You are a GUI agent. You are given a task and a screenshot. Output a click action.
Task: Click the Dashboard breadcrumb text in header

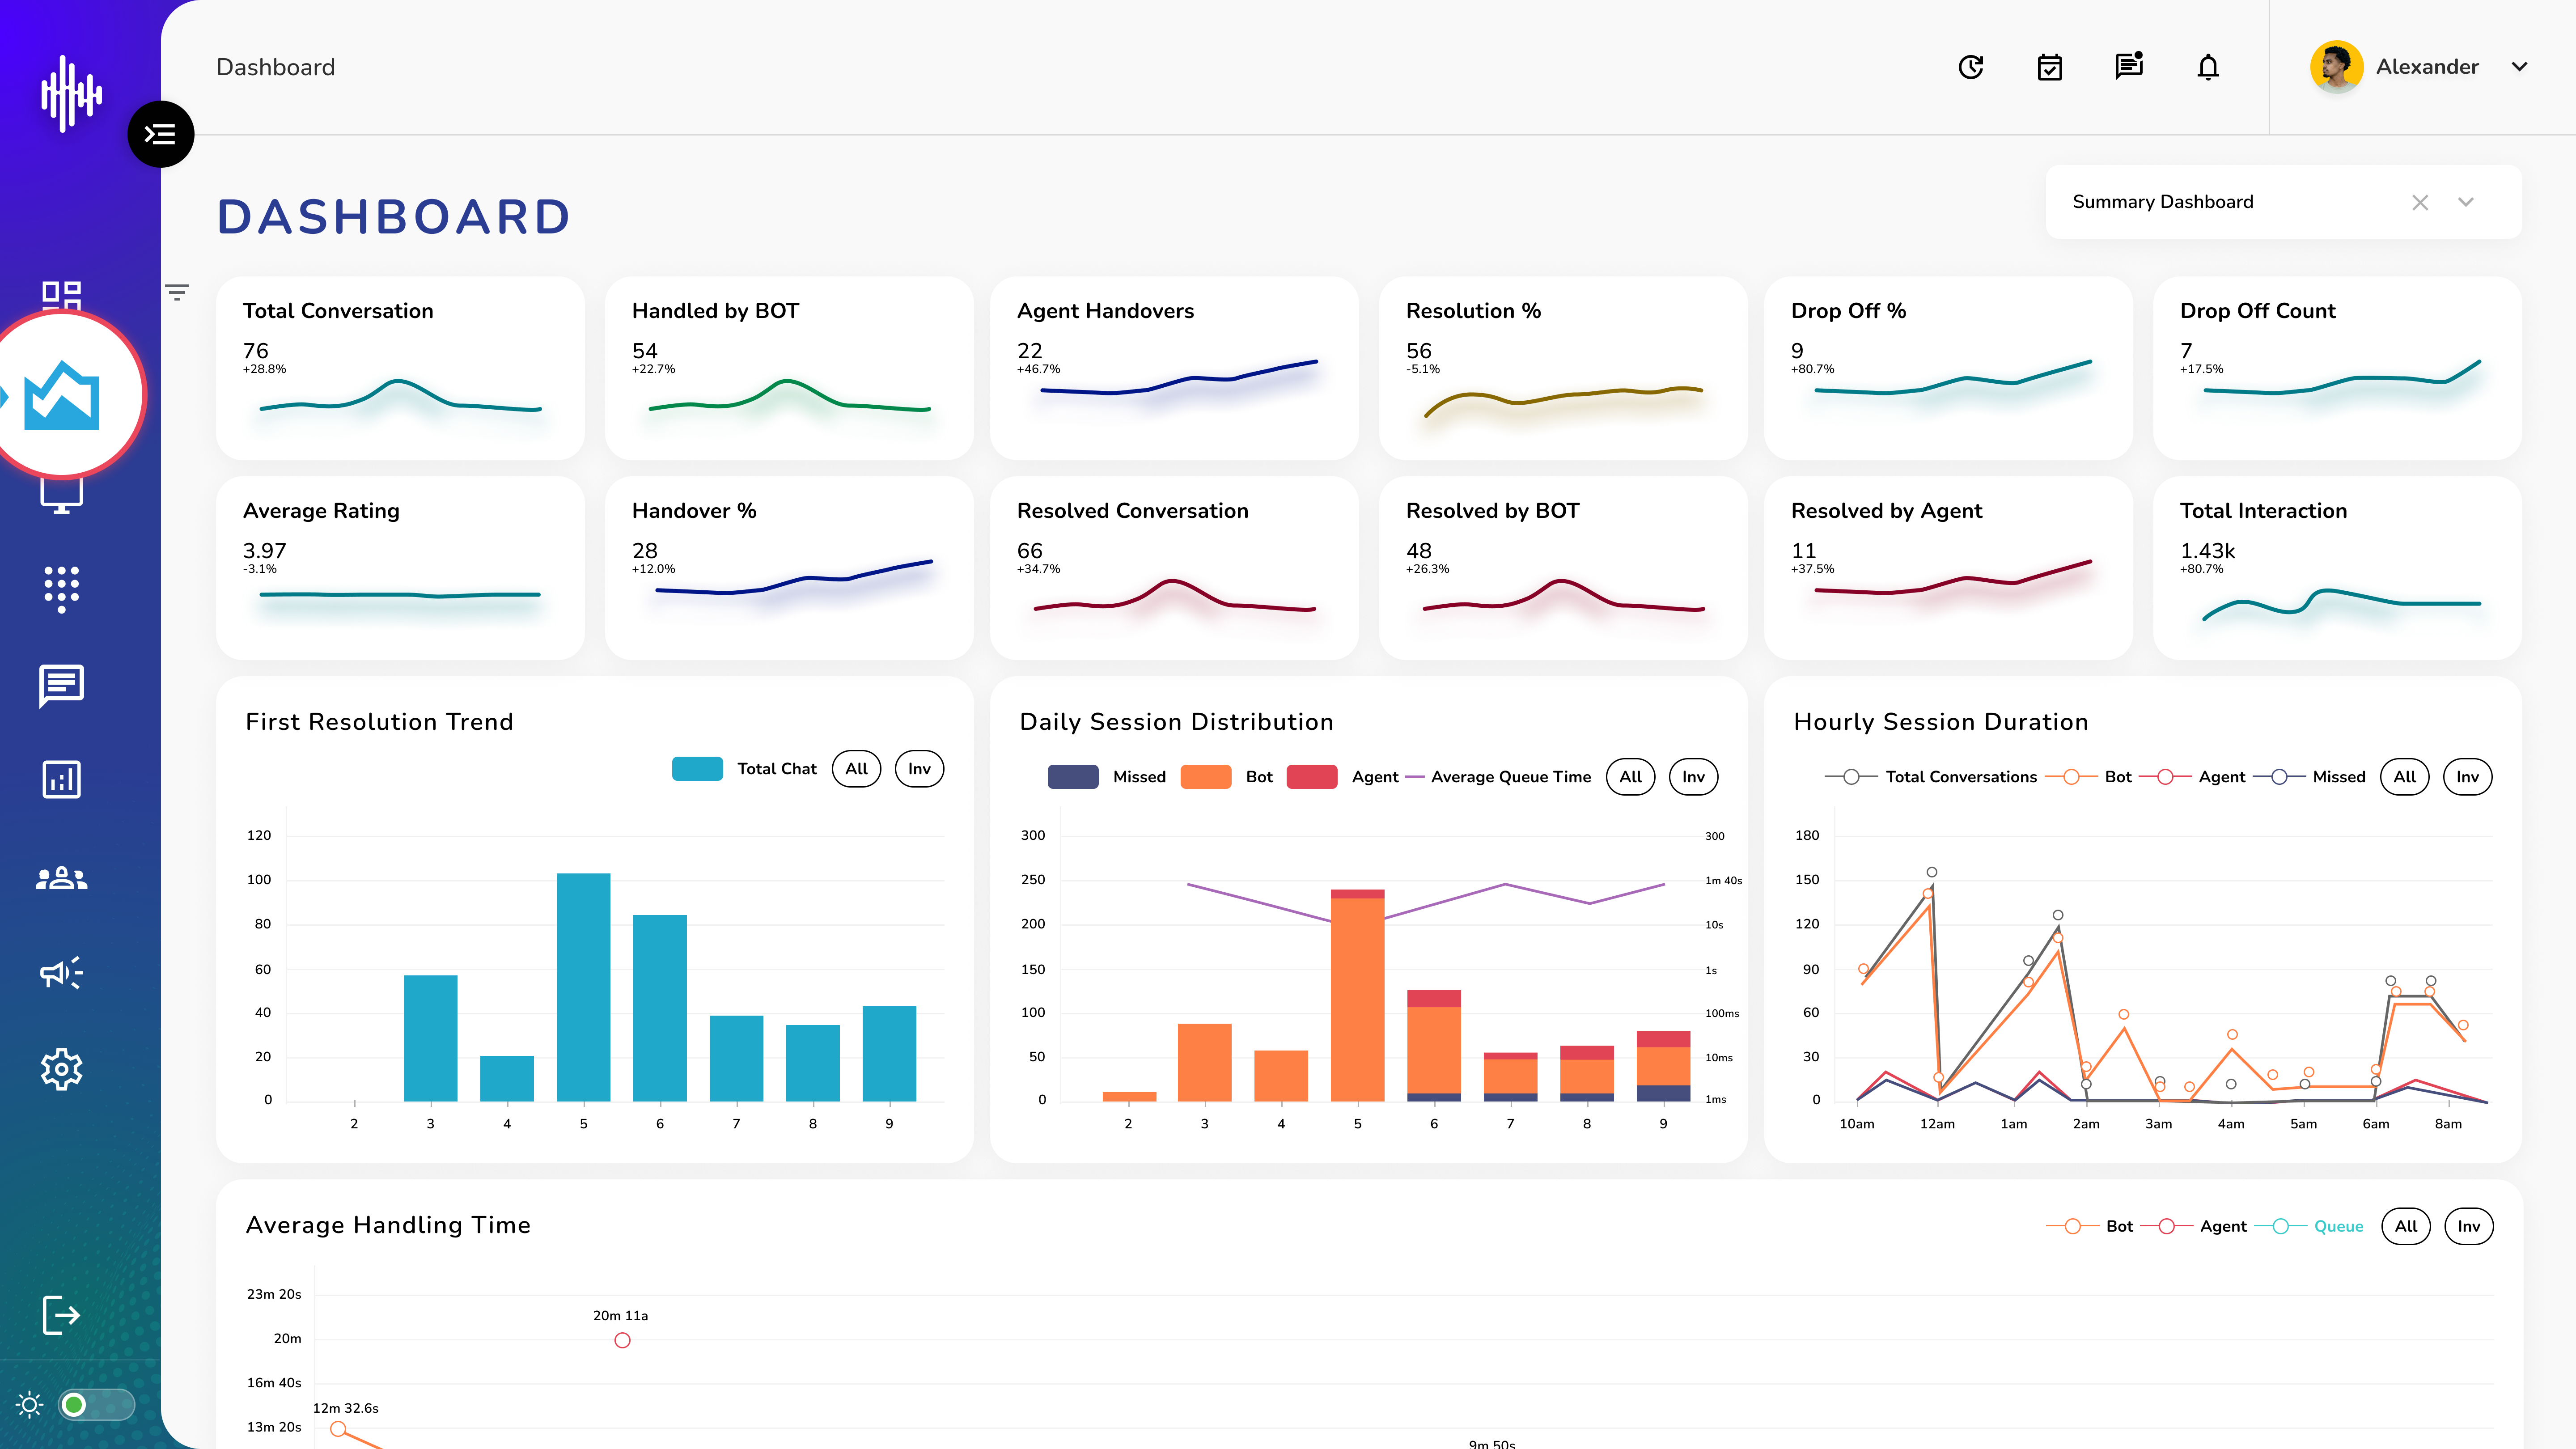[x=276, y=67]
